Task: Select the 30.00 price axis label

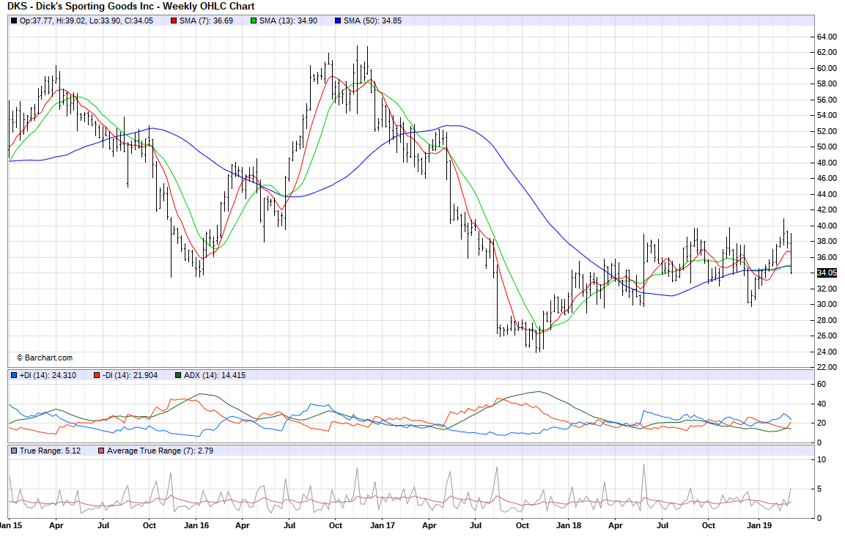Action: 827,305
